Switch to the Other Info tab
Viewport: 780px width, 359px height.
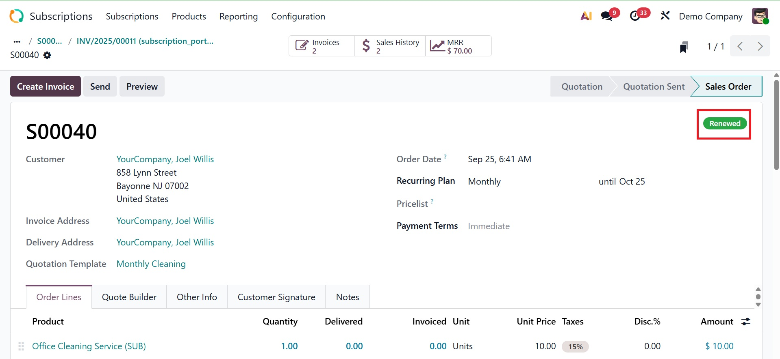click(x=197, y=297)
